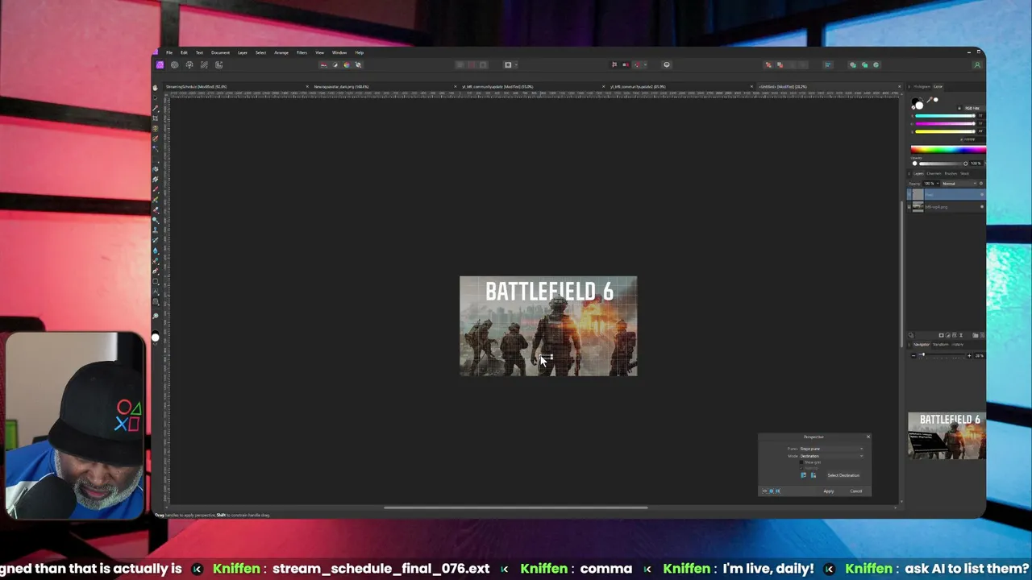Image resolution: width=1032 pixels, height=580 pixels.
Task: Toggle the Show grid checkbox
Action: 801,462
